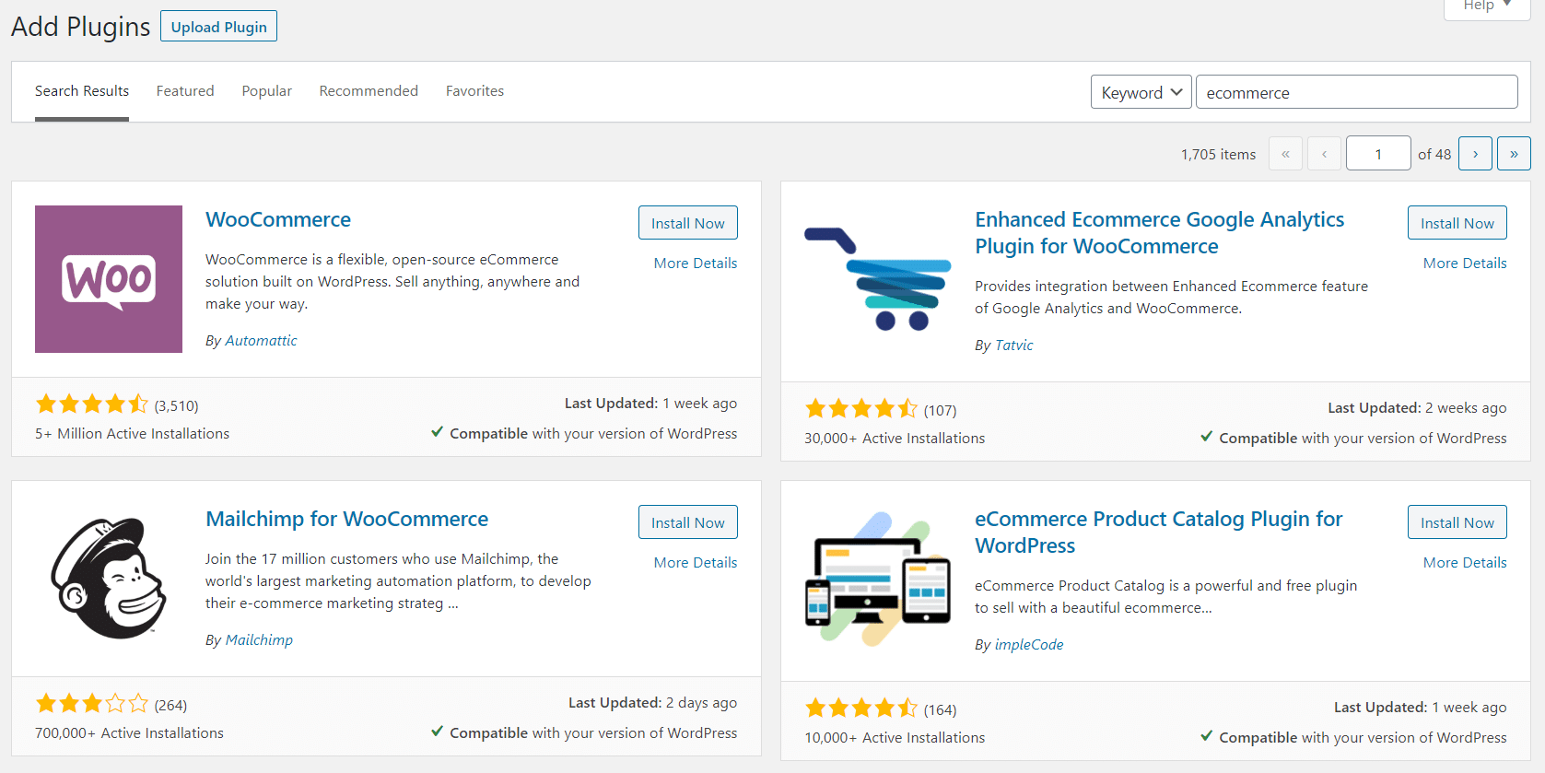The width and height of the screenshot is (1545, 773).
Task: Click 'Last Updated: 2 weeks ago' text
Action: pos(1417,408)
